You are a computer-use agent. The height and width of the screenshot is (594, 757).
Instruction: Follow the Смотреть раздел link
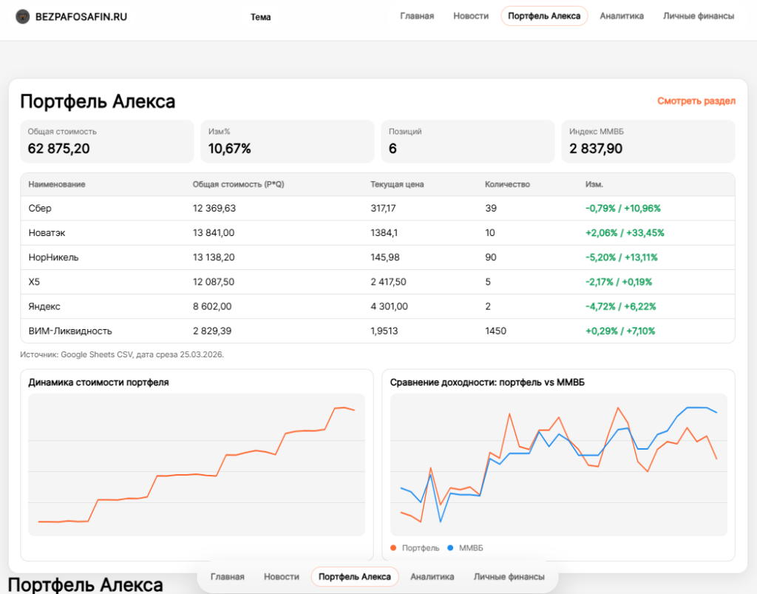(696, 101)
